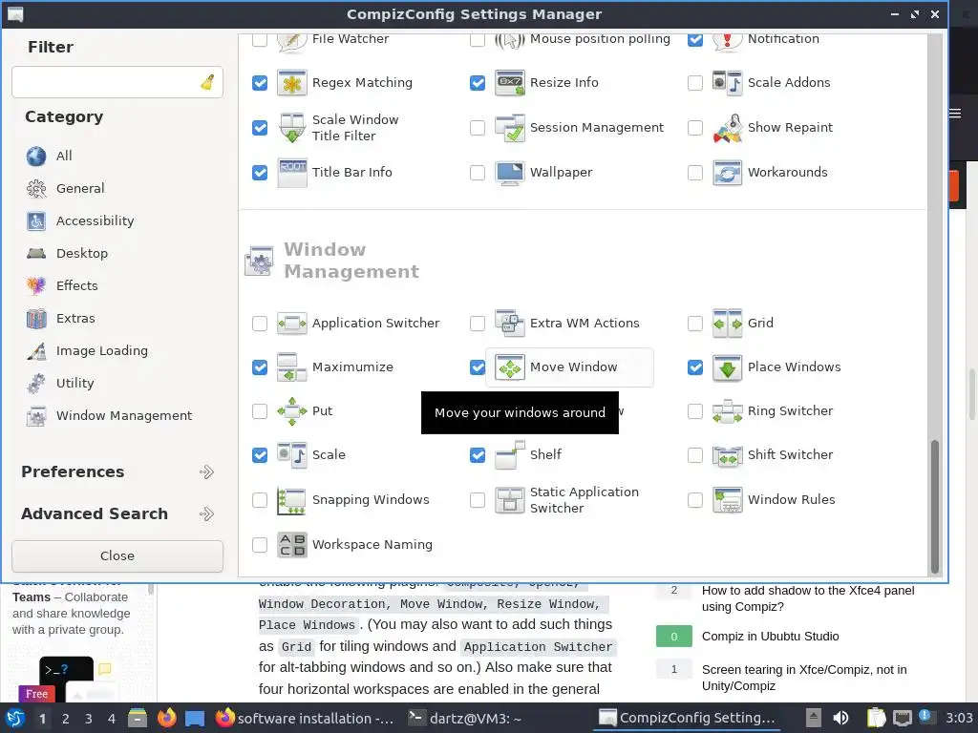
Task: Enable the Session Management checkbox
Action: point(478,128)
